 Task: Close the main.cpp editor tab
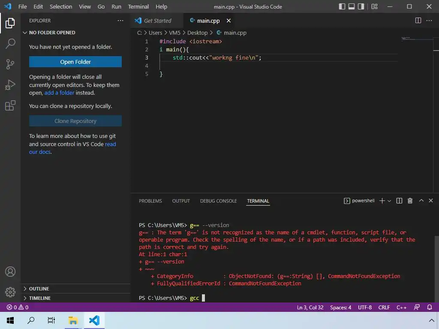point(229,21)
